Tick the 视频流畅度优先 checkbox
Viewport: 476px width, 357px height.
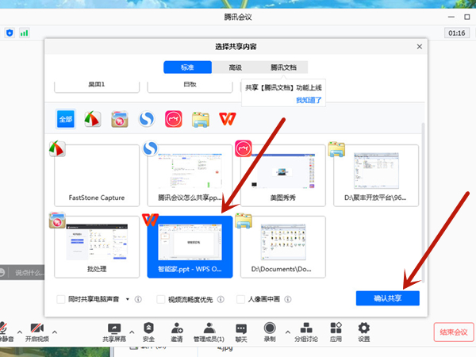click(160, 299)
